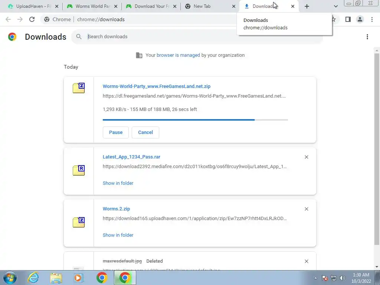This screenshot has width=380, height=285.
Task: Open Windows Explorer from taskbar
Action: 56,278
